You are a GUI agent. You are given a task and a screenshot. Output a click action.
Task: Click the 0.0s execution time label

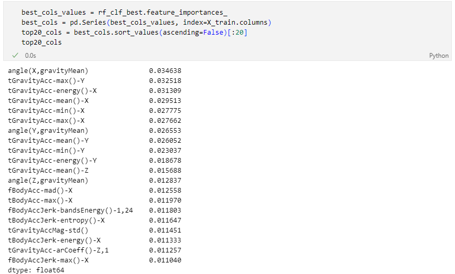pos(30,56)
